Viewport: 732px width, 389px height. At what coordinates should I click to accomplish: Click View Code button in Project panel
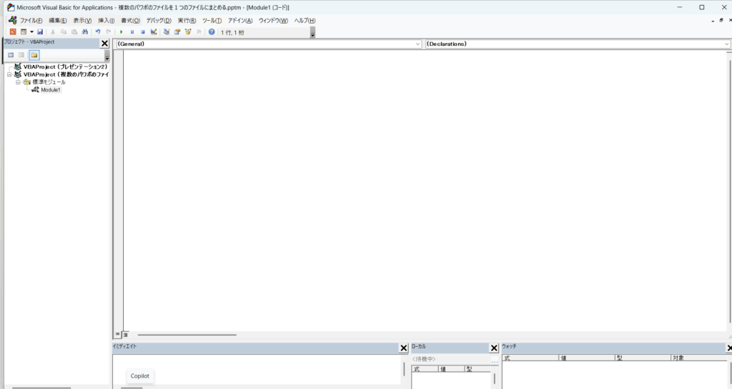click(11, 54)
